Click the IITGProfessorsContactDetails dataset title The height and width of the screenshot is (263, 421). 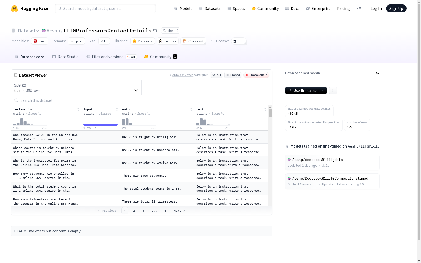tap(107, 31)
